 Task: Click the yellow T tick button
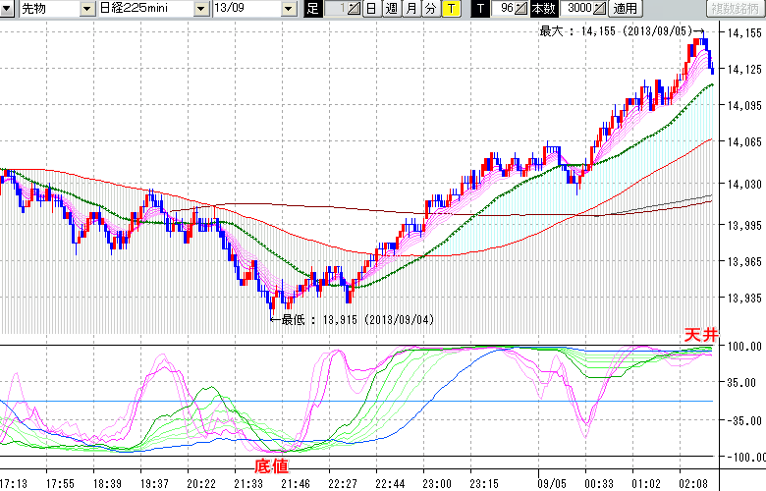(x=450, y=9)
